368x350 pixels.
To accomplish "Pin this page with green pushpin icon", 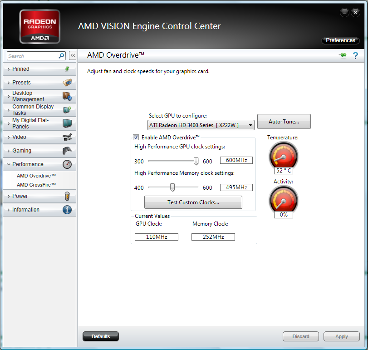I will coord(343,55).
